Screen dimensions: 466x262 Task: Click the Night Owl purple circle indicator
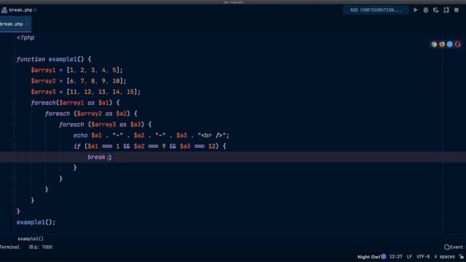point(384,256)
